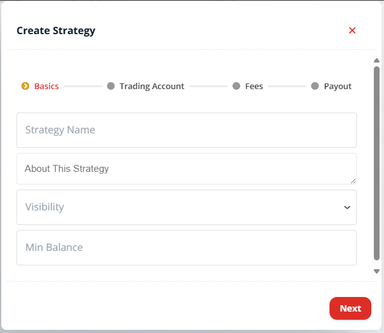Click into the About This Strategy textarea
The image size is (384, 333).
[186, 169]
